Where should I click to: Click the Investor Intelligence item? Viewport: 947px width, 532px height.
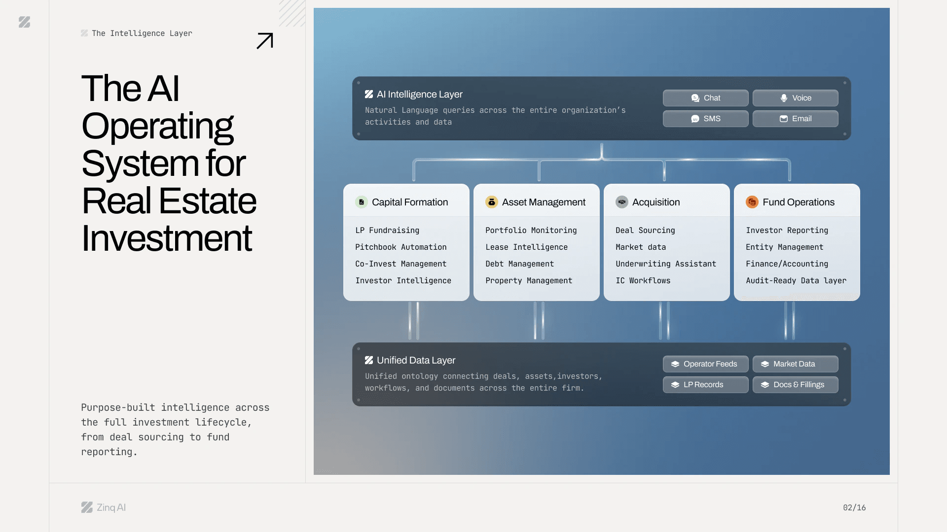(x=403, y=281)
